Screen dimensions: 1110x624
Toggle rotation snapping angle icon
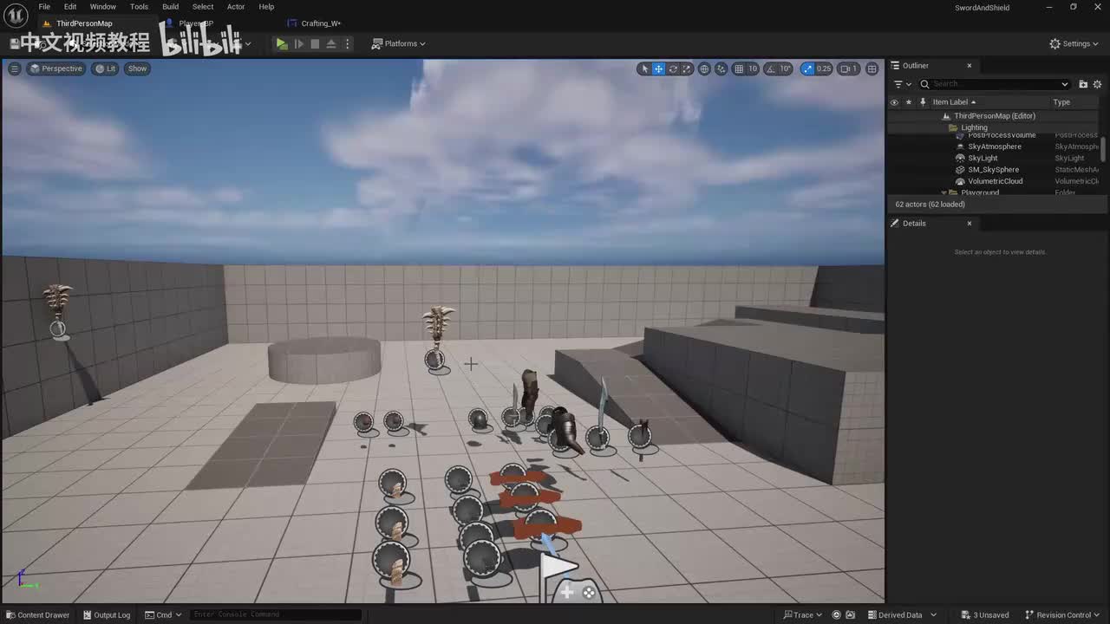point(768,68)
